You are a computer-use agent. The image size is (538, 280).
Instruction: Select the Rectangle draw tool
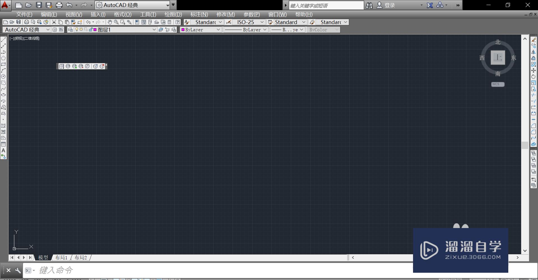coord(3,64)
